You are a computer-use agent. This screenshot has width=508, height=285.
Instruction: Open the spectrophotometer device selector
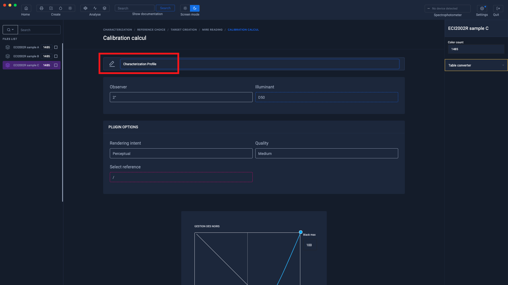point(448,8)
